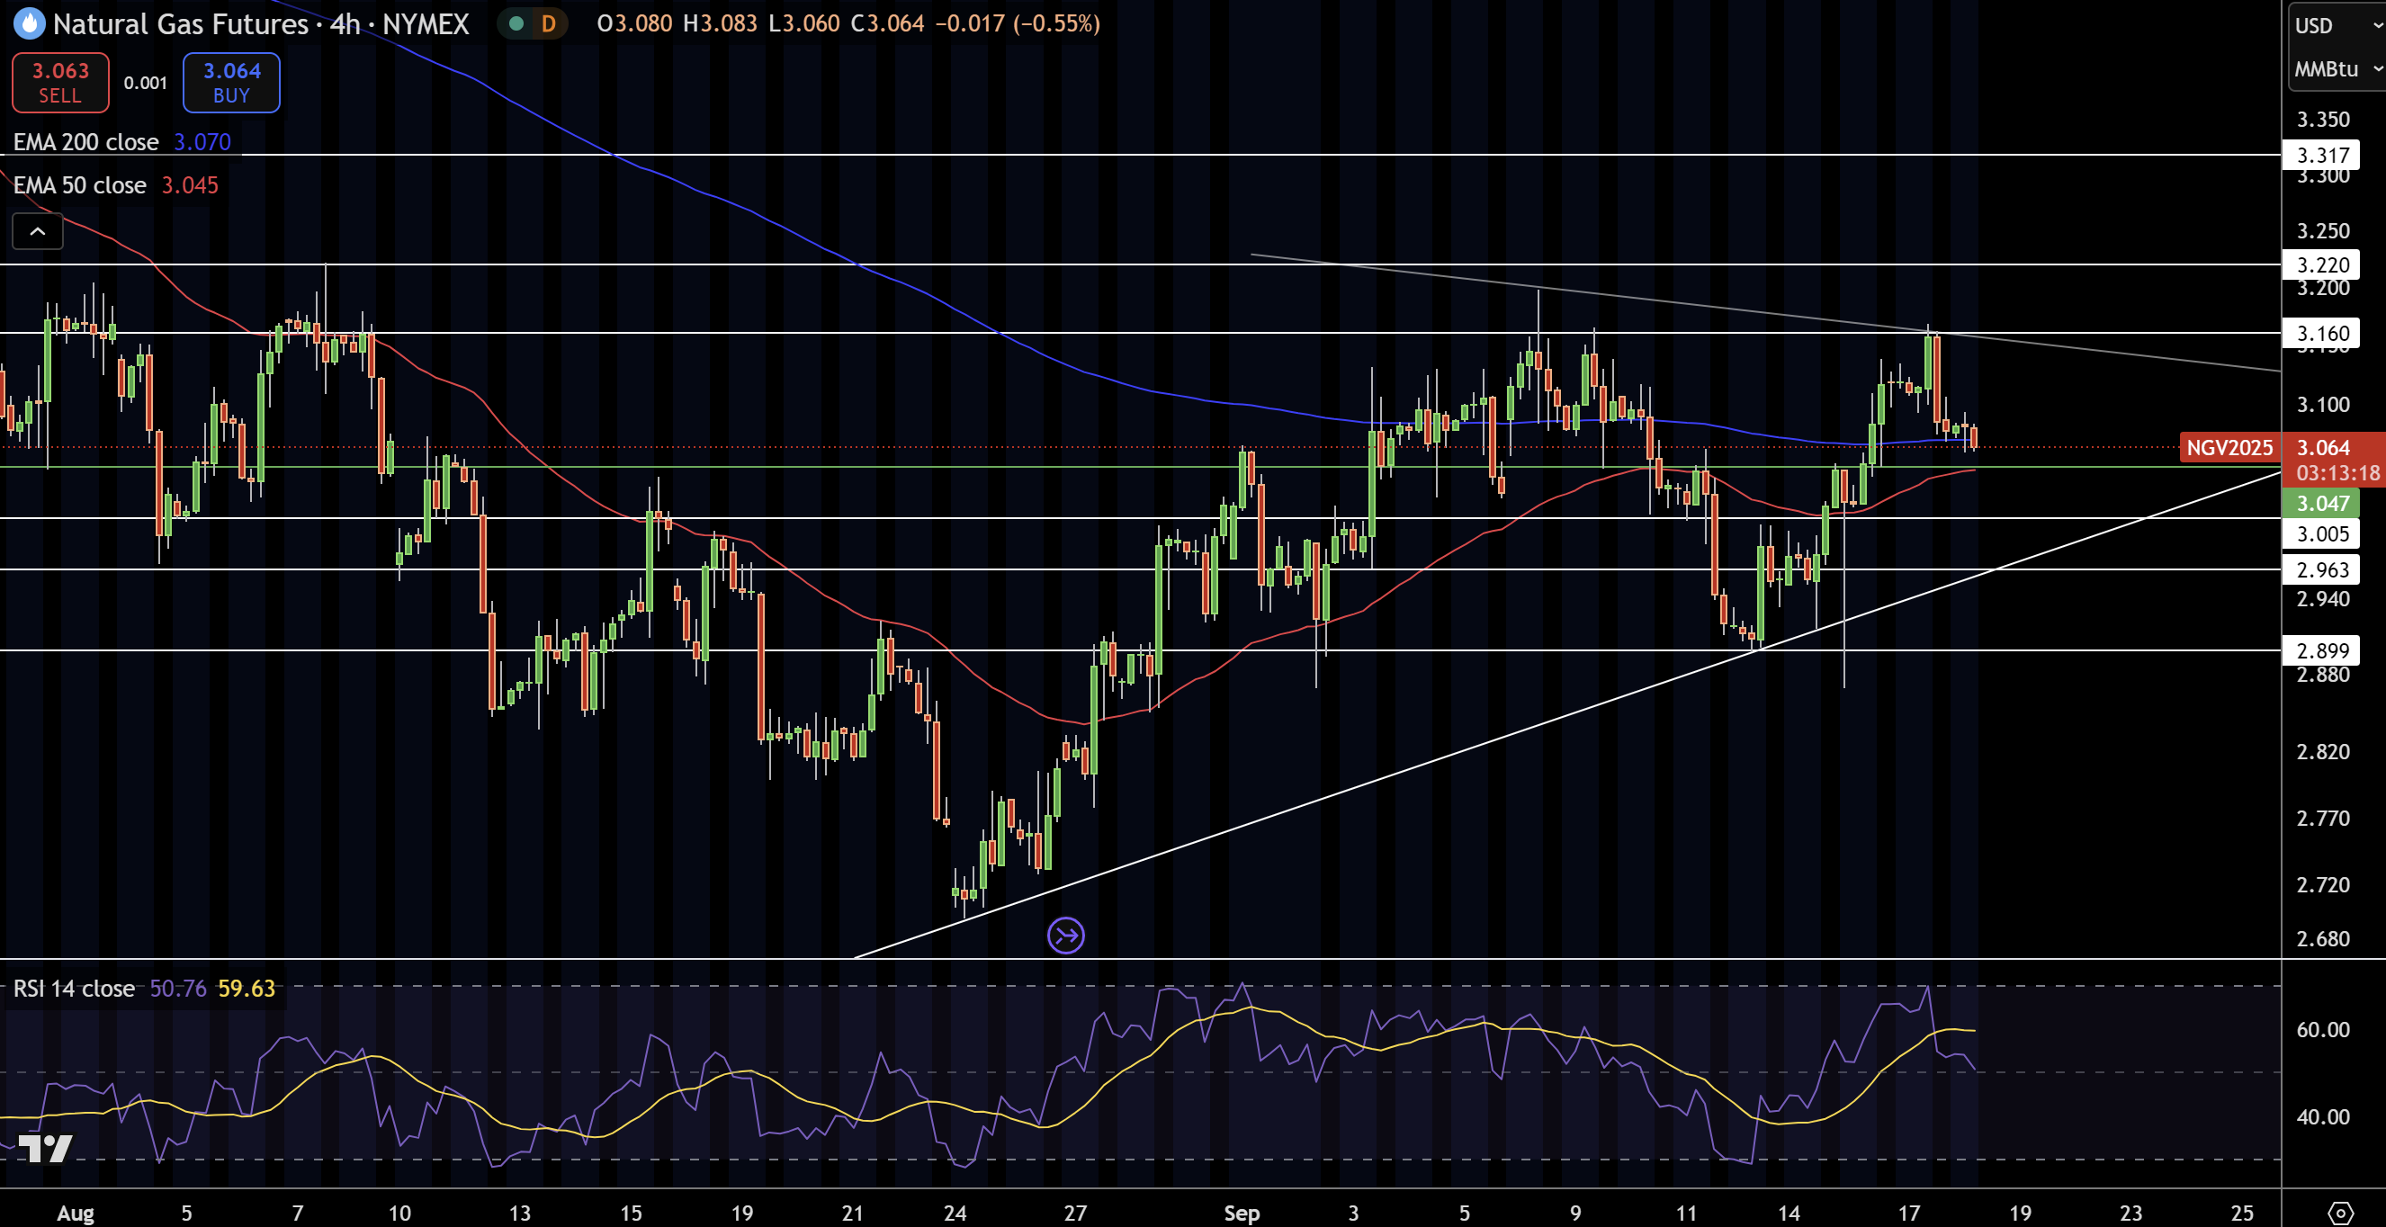Select the RSI 14 close indicator label
2386x1227 pixels.
pos(74,989)
